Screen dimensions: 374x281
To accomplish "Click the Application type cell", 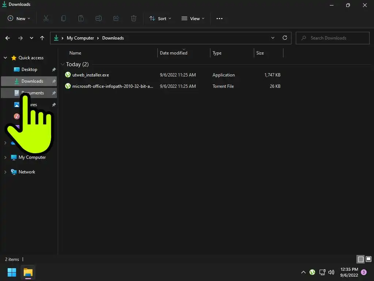I will (x=224, y=75).
